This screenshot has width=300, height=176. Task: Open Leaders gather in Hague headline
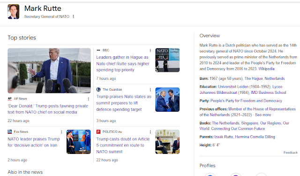(123, 63)
